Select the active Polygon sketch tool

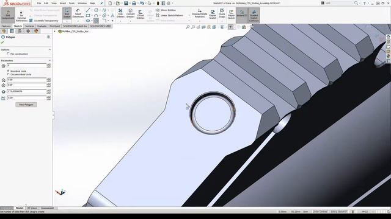(96, 21)
